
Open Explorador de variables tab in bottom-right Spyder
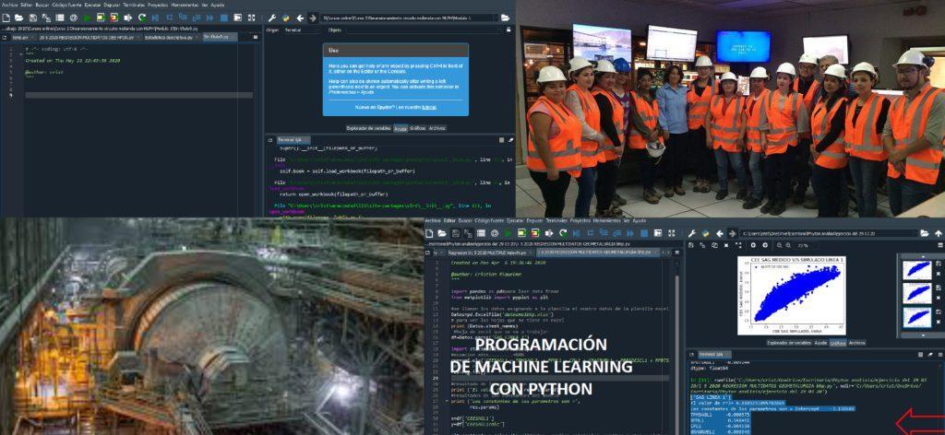point(790,343)
